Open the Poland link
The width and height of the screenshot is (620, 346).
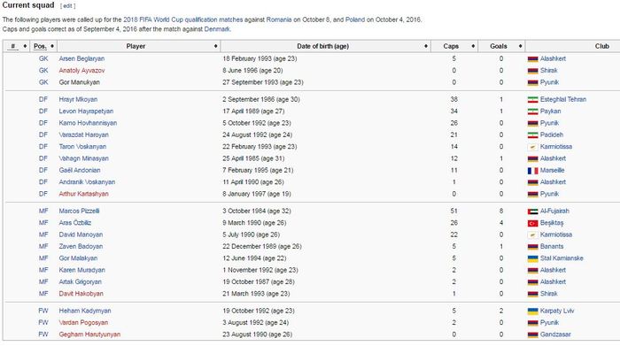355,19
